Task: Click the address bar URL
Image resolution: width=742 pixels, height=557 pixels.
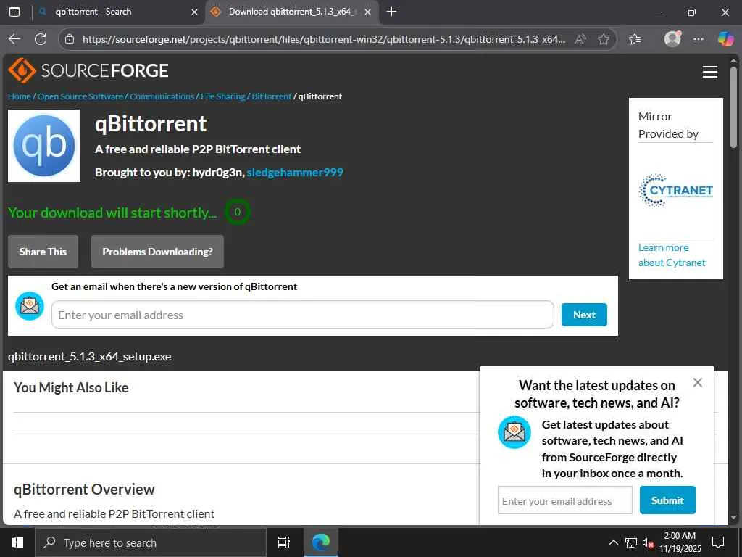Action: [x=324, y=39]
